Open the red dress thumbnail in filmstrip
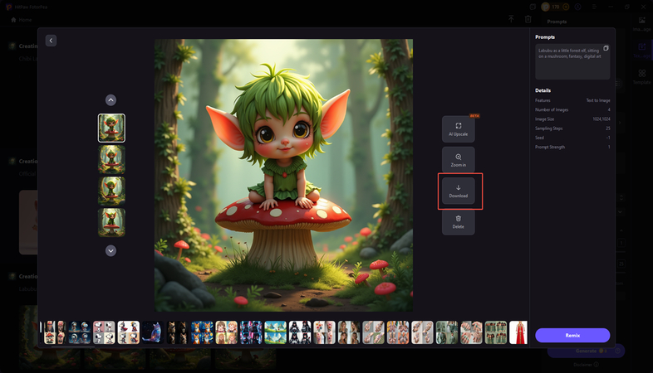653x373 pixels. (x=518, y=332)
